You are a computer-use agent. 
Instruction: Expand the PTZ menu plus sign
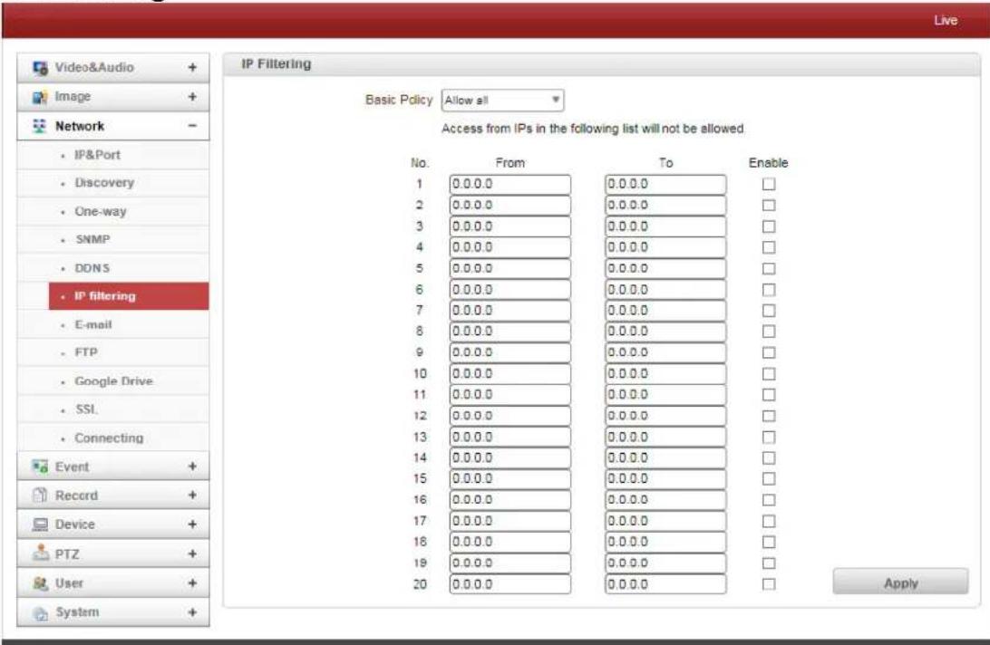pos(192,554)
